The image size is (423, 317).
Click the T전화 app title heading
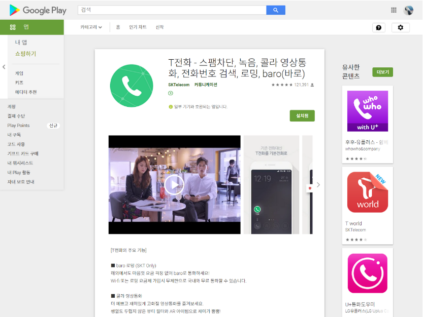point(237,68)
